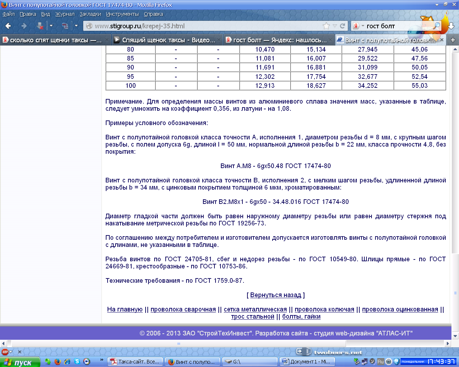
Task: Click horizontal scrollbar left arrow
Action: 3,343
